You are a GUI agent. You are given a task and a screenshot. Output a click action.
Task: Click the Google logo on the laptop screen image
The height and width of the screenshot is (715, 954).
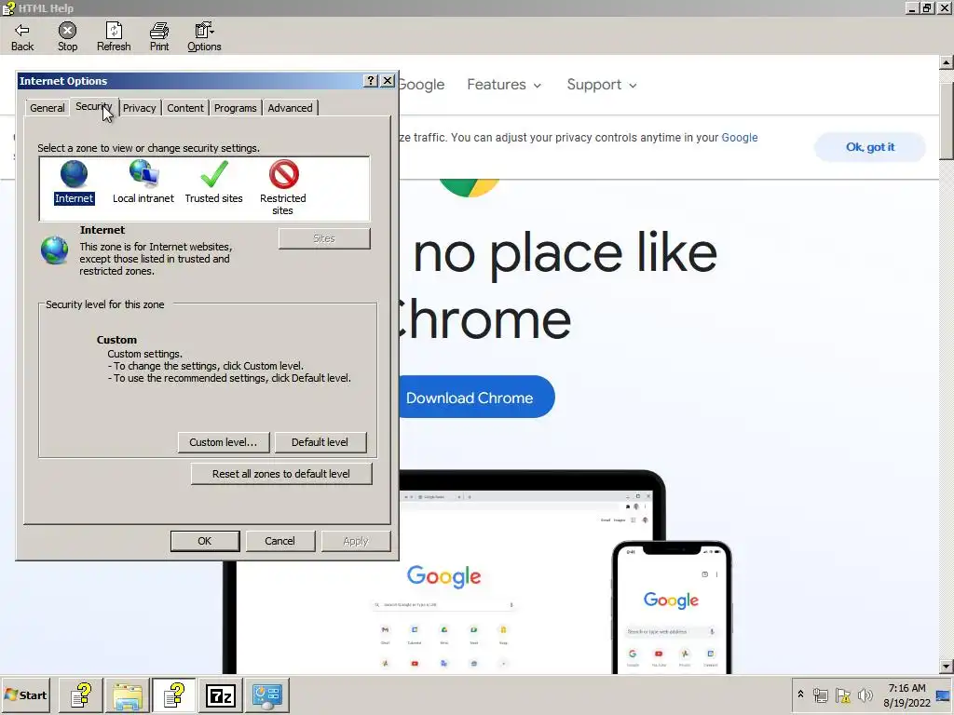pyautogui.click(x=443, y=576)
